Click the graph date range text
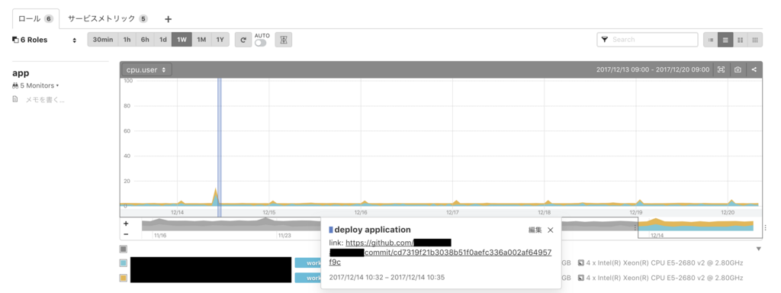The width and height of the screenshot is (781, 293). (x=653, y=69)
